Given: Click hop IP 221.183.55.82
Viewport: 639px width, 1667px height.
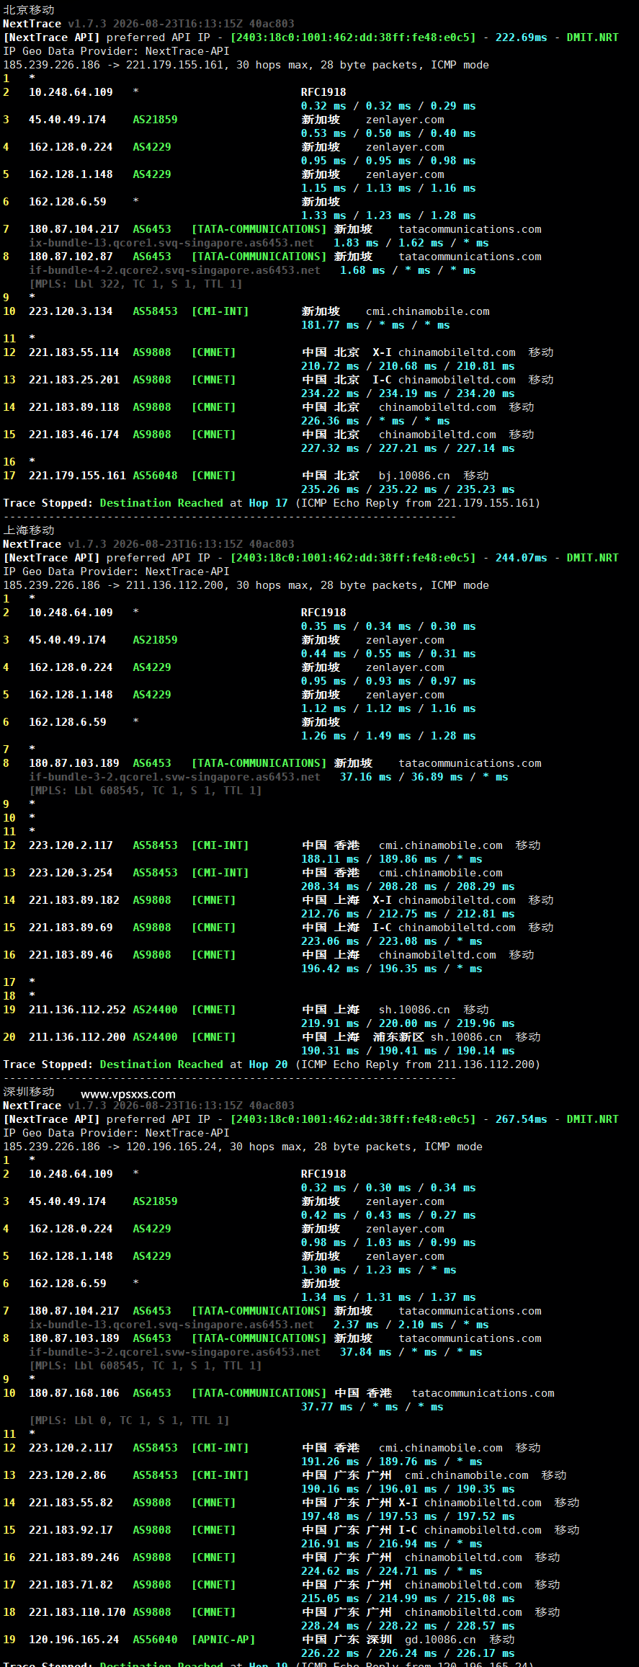Looking at the screenshot, I should (71, 1503).
